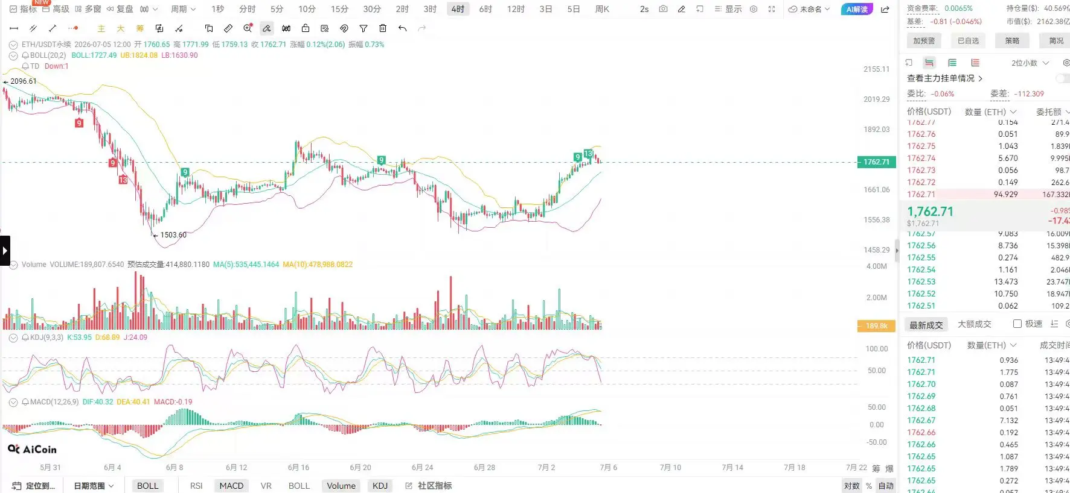Select the 周K weekly timeframe

(x=602, y=9)
